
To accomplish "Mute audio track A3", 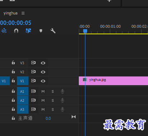I will [43, 110].
